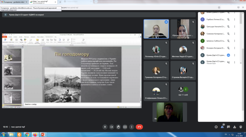This screenshot has width=246, height=137.
Task: Click your own self-view video tile
Action: pyautogui.click(x=170, y=112)
